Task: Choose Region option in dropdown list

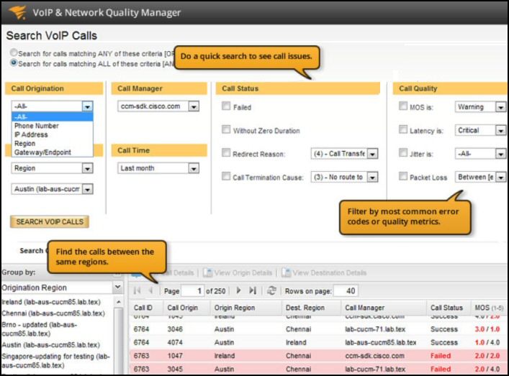Action: tap(53, 143)
